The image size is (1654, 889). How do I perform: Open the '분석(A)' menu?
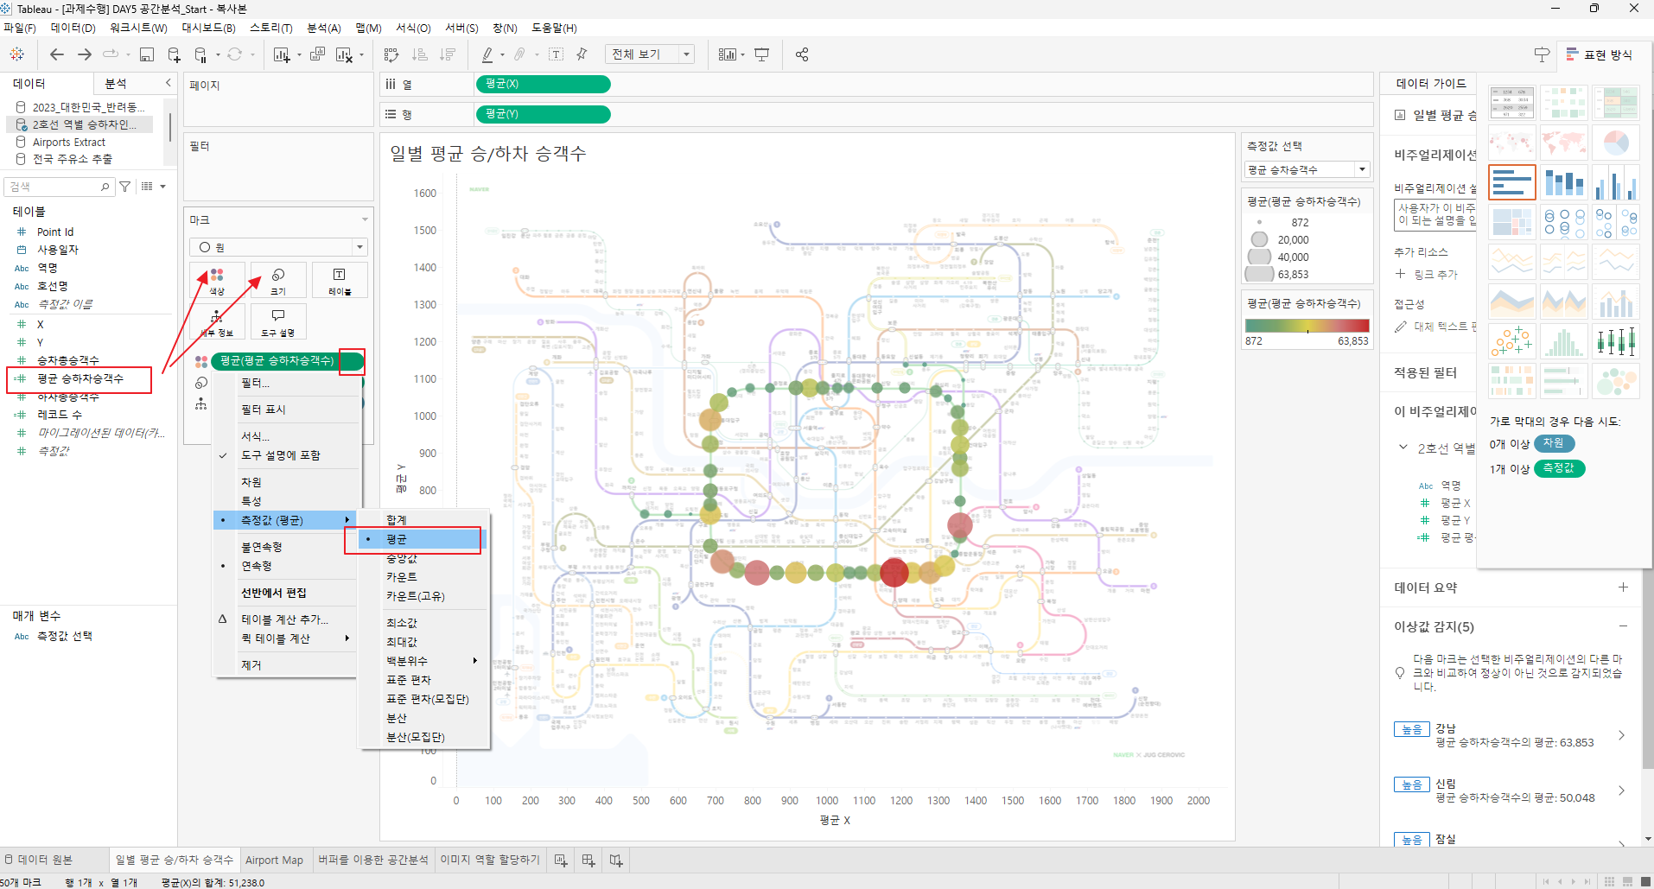(325, 28)
